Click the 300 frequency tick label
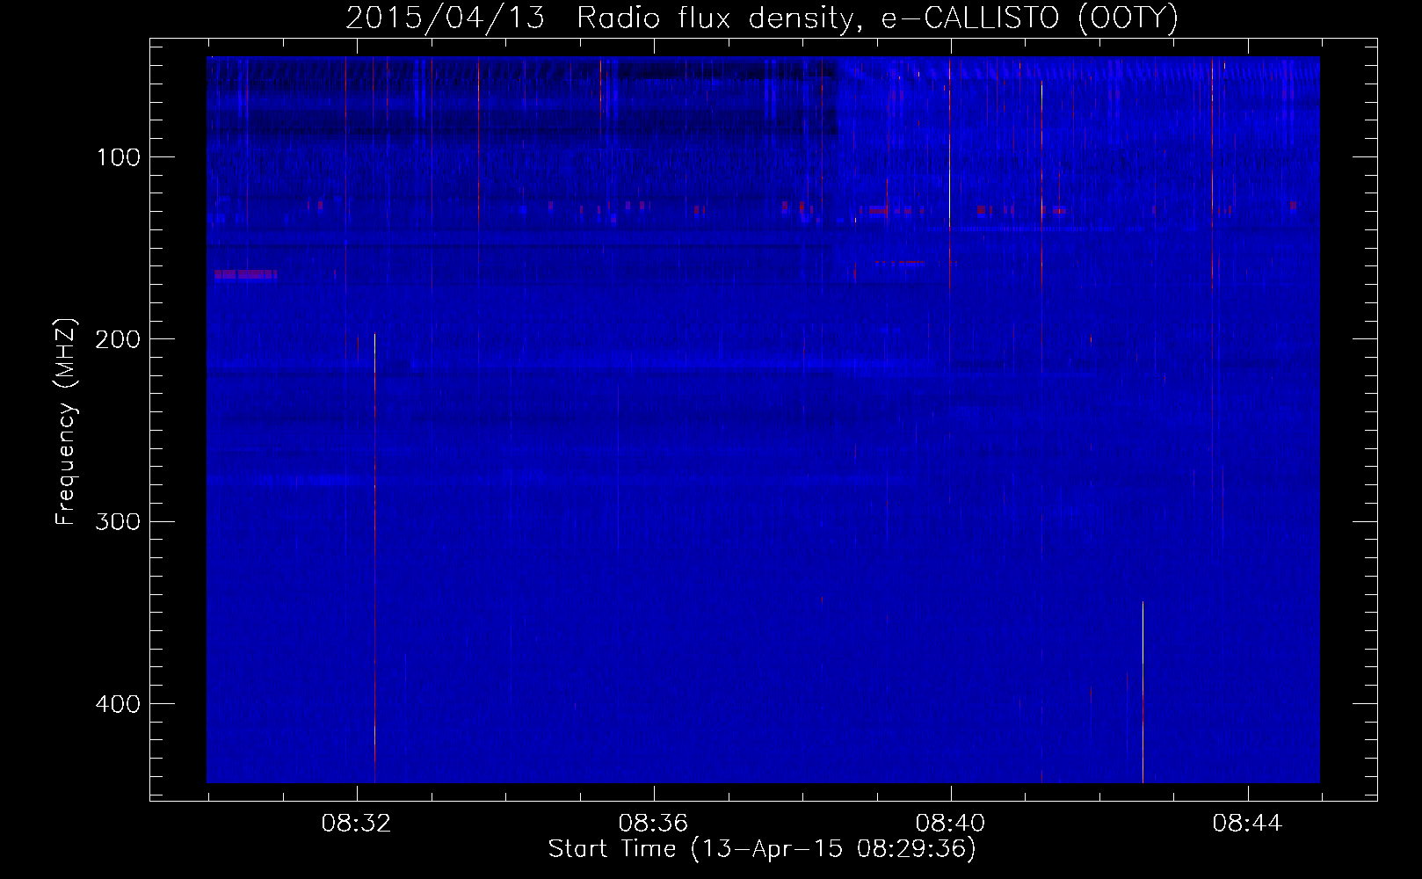The image size is (1422, 879). [x=118, y=521]
